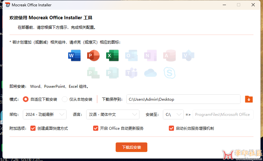263x161 pixels.
Task: Open the 架构 dropdown showing 2024 - 功能最新
Action: [45, 115]
